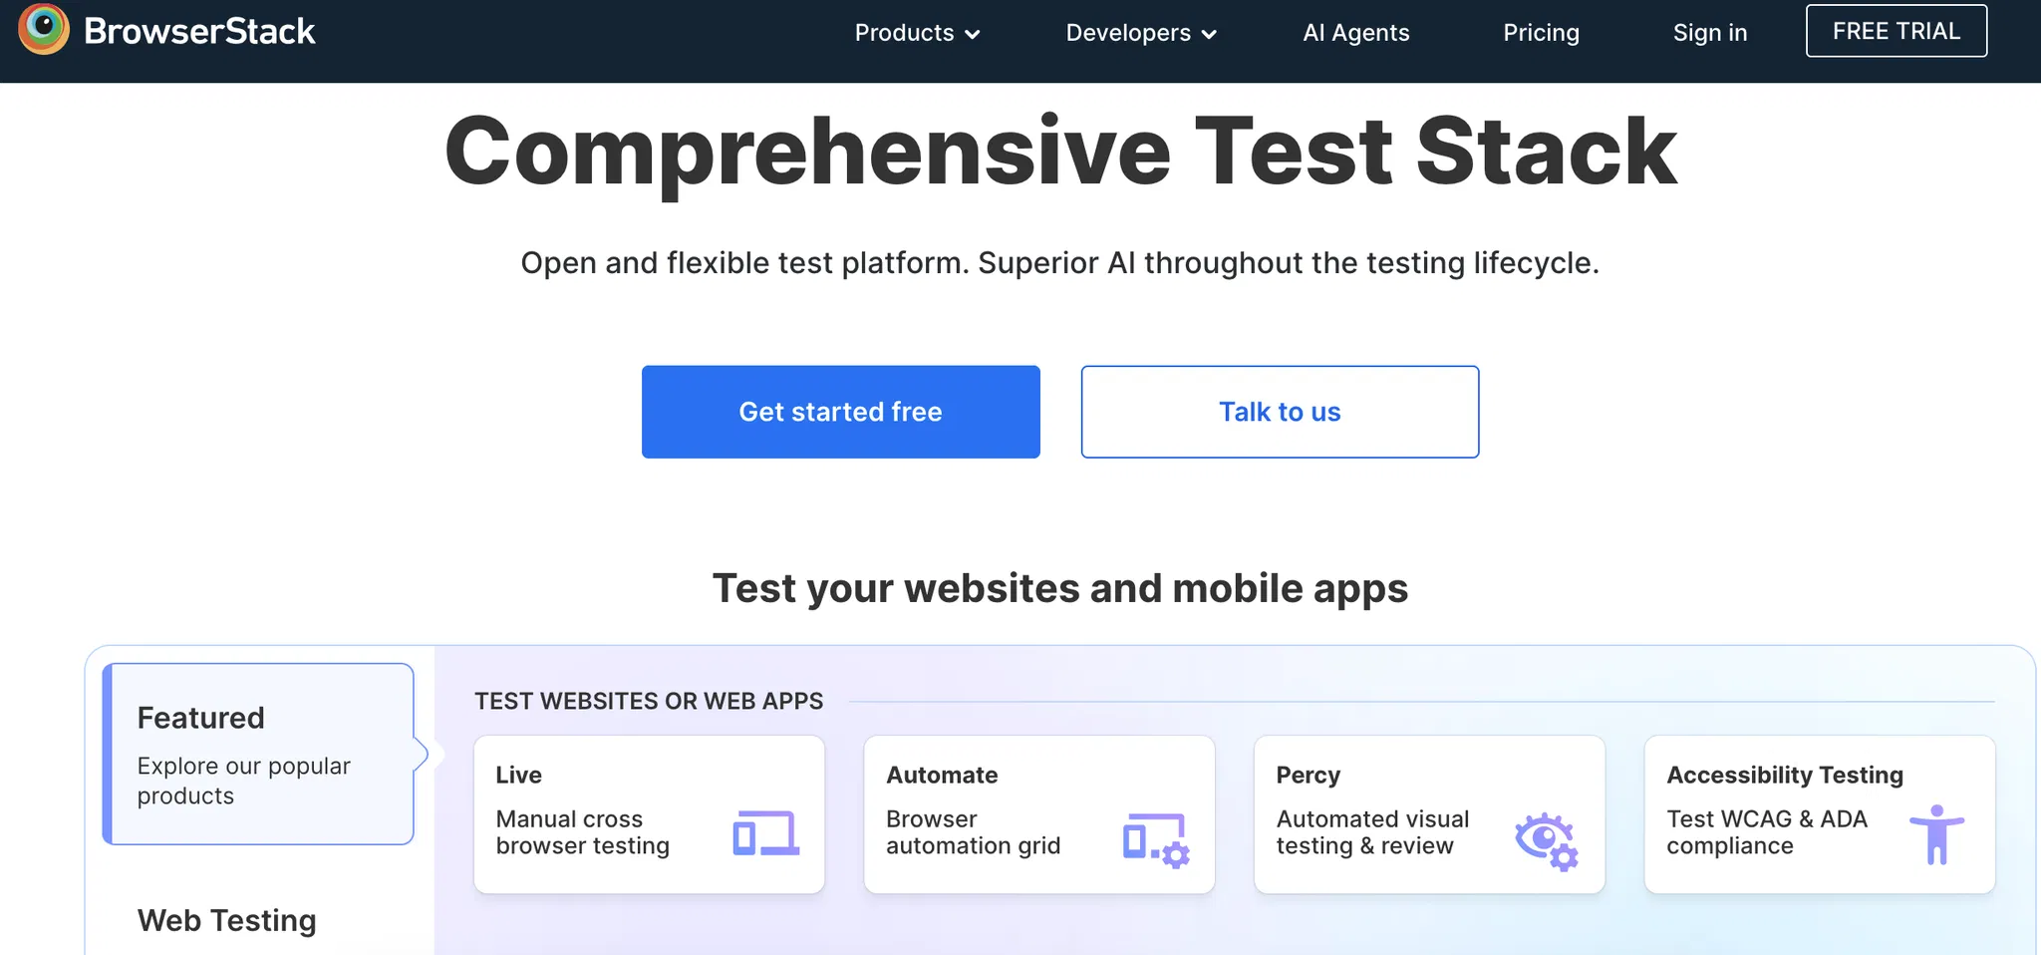The width and height of the screenshot is (2041, 955).
Task: Click the Automate gear-device icon
Action: pyautogui.click(x=1156, y=839)
